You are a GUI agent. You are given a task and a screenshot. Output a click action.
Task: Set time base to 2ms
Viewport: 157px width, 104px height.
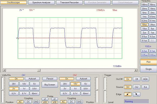pos(152,13)
